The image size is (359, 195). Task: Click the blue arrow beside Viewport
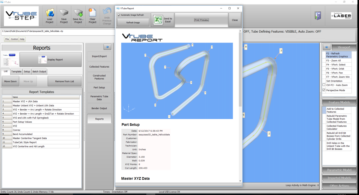pyautogui.click(x=327, y=47)
